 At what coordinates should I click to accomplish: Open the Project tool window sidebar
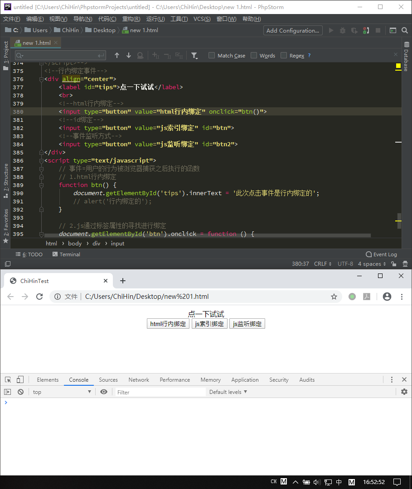[5, 56]
